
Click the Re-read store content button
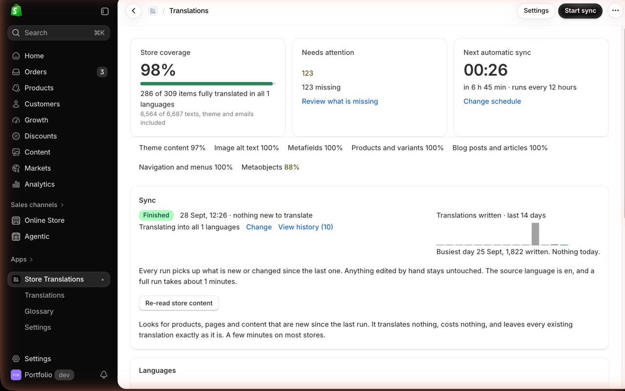coord(179,303)
